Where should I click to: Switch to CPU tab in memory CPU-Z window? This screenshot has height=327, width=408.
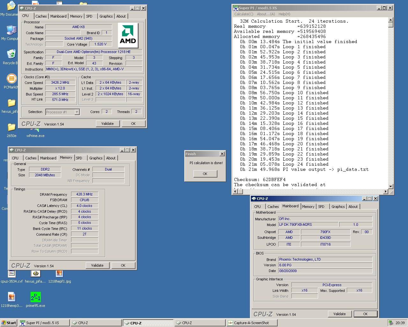15,158
